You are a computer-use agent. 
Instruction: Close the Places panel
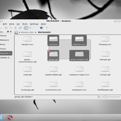click(x=11, y=32)
